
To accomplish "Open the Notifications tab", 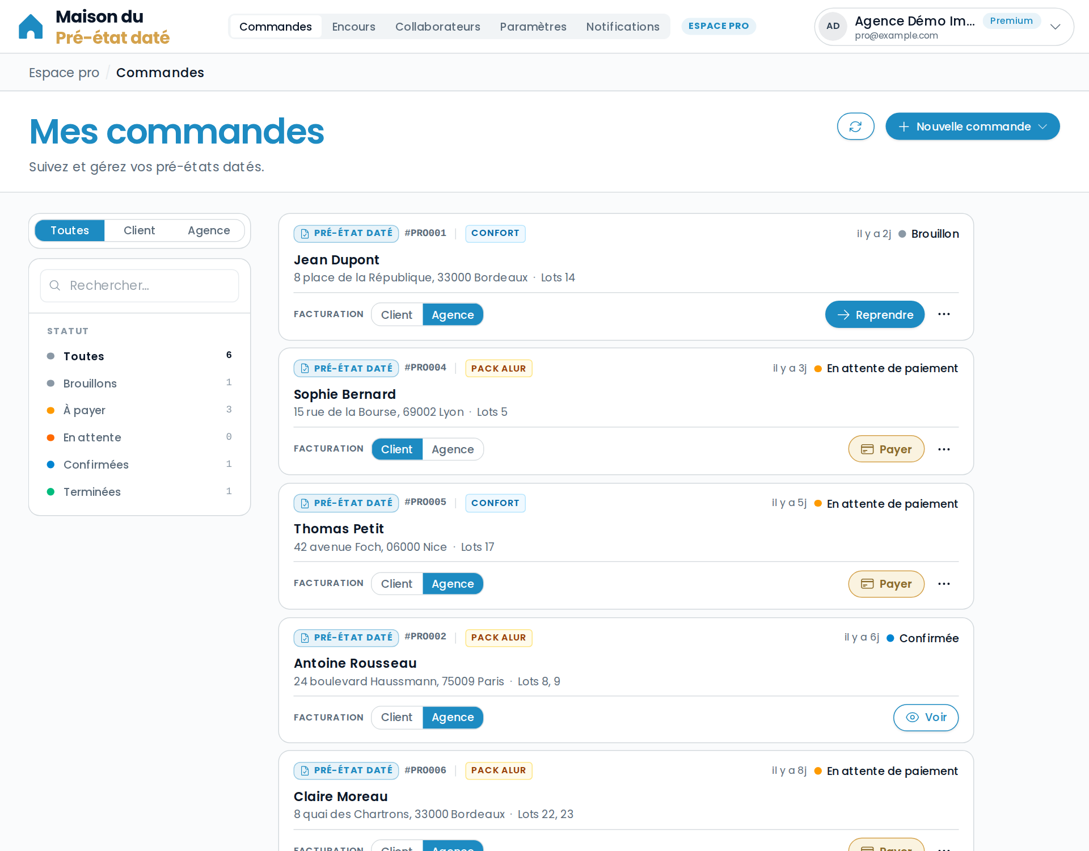I will click(622, 27).
